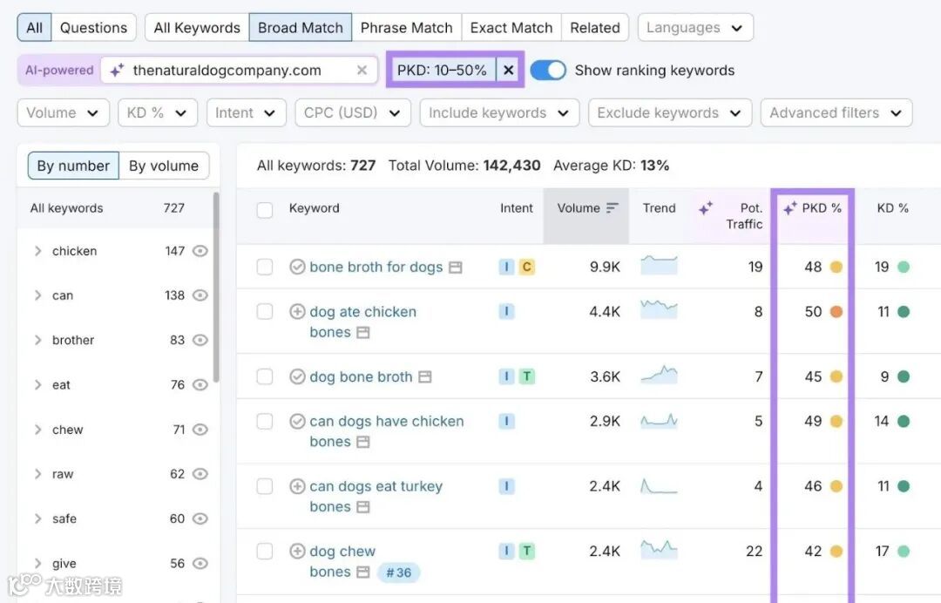Open the Advanced filters dropdown
Viewport: 941px width, 603px height.
[x=836, y=113]
